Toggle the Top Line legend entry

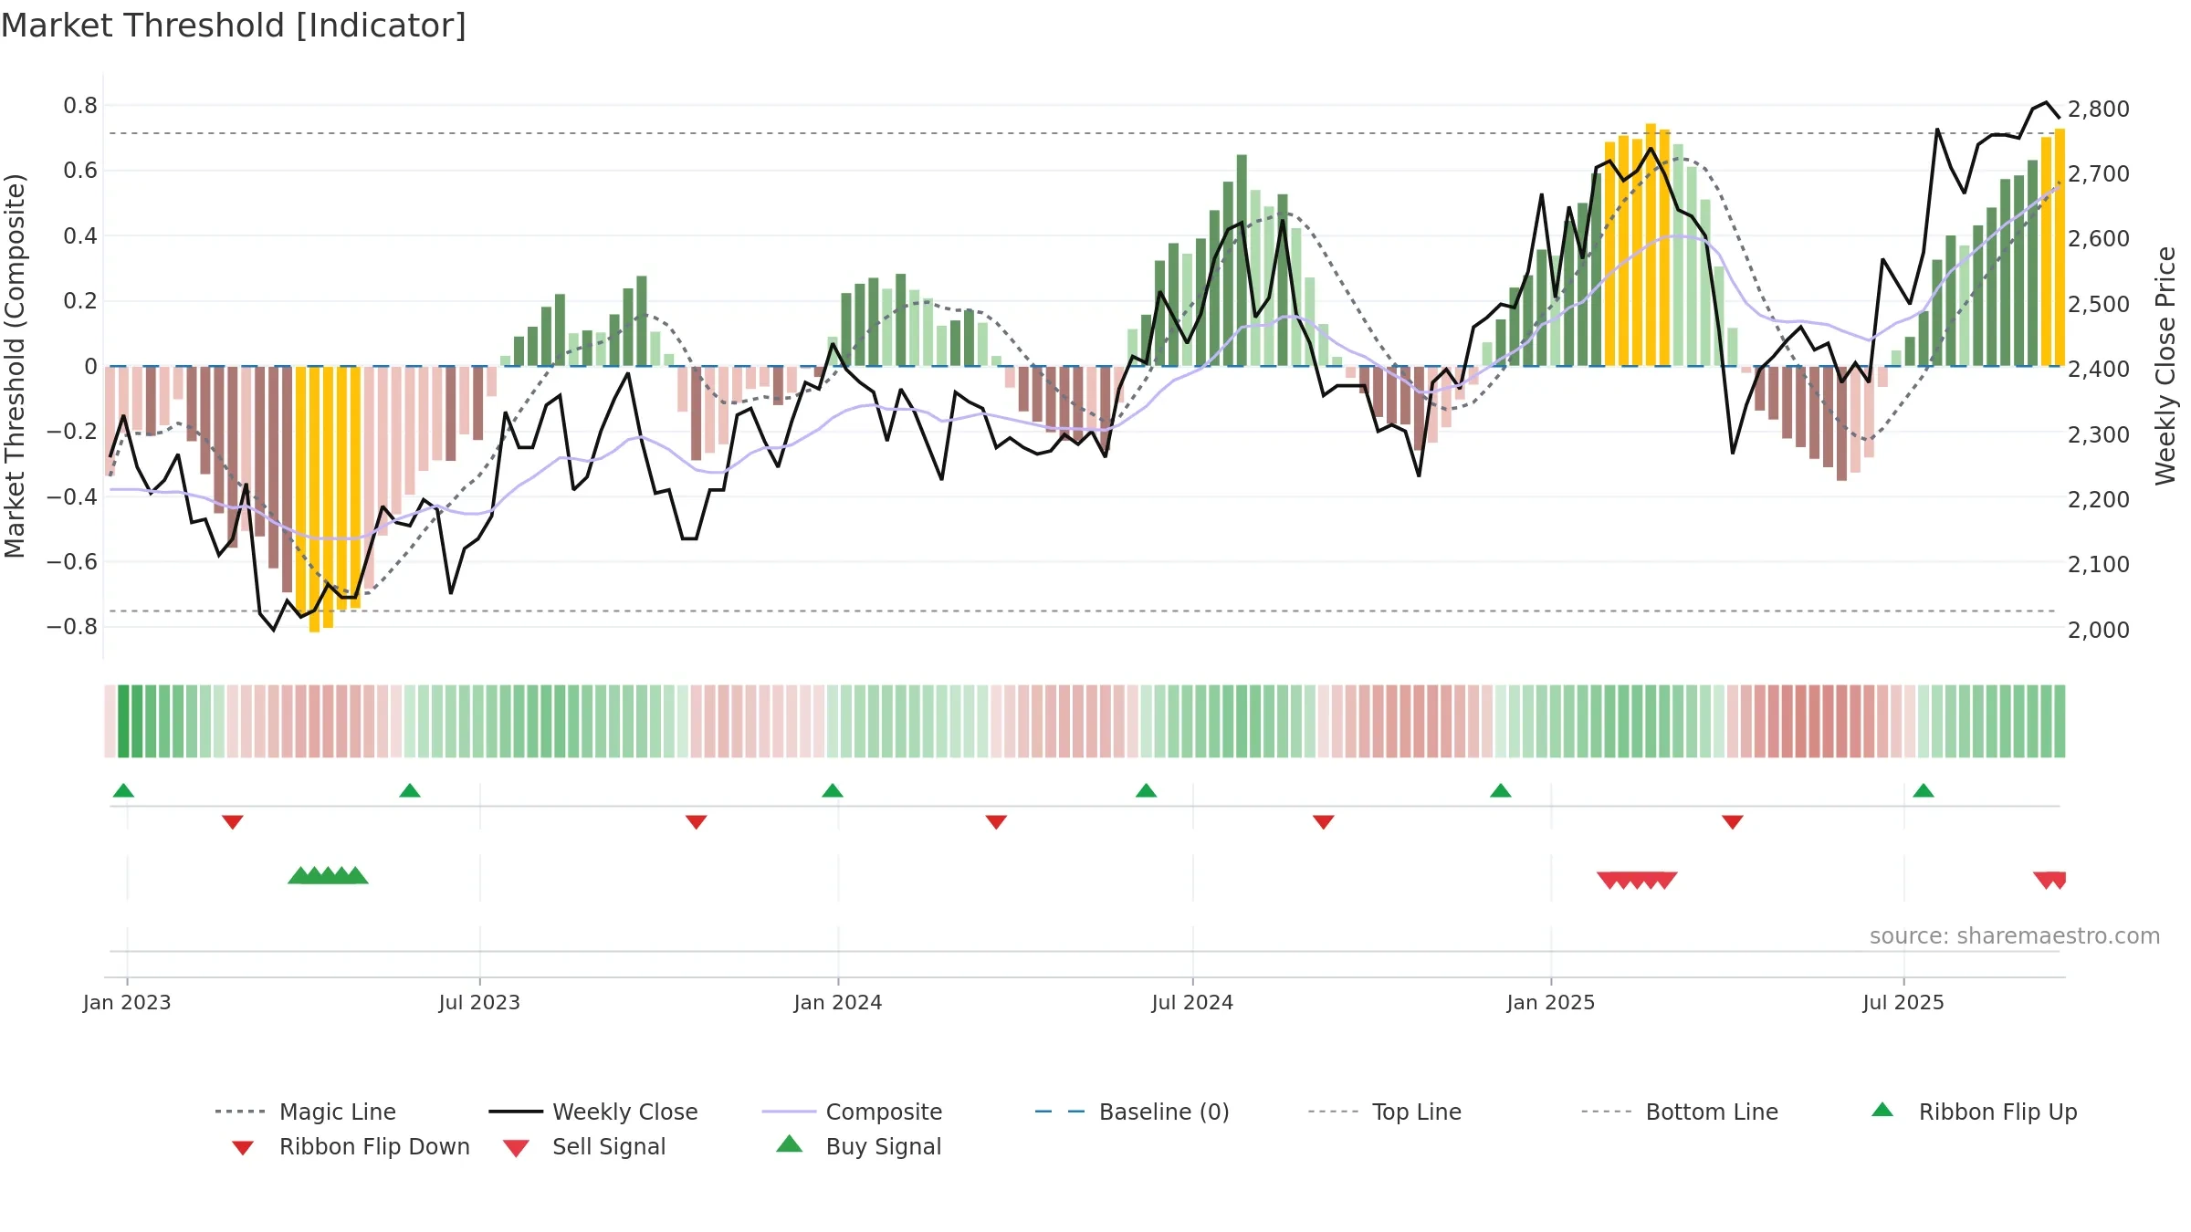(1384, 1112)
